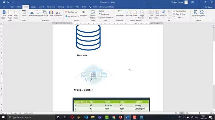Open Visual Studio Code from the taskbar
The width and height of the screenshot is (215, 120).
coord(86,117)
